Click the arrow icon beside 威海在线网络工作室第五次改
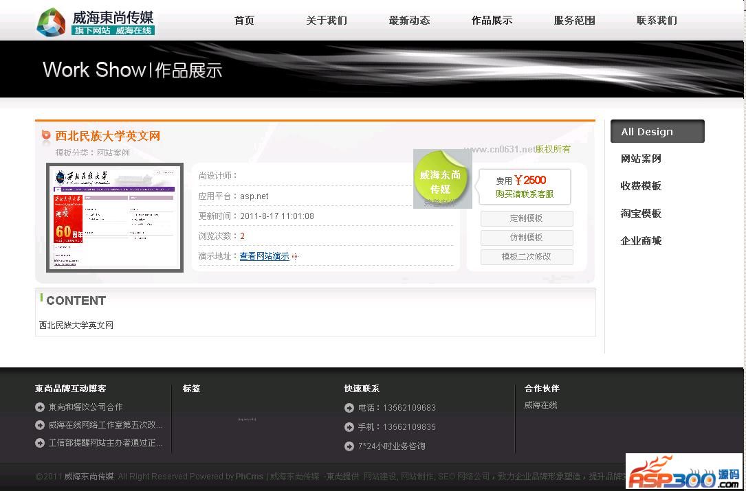The height and width of the screenshot is (491, 746). (x=40, y=425)
